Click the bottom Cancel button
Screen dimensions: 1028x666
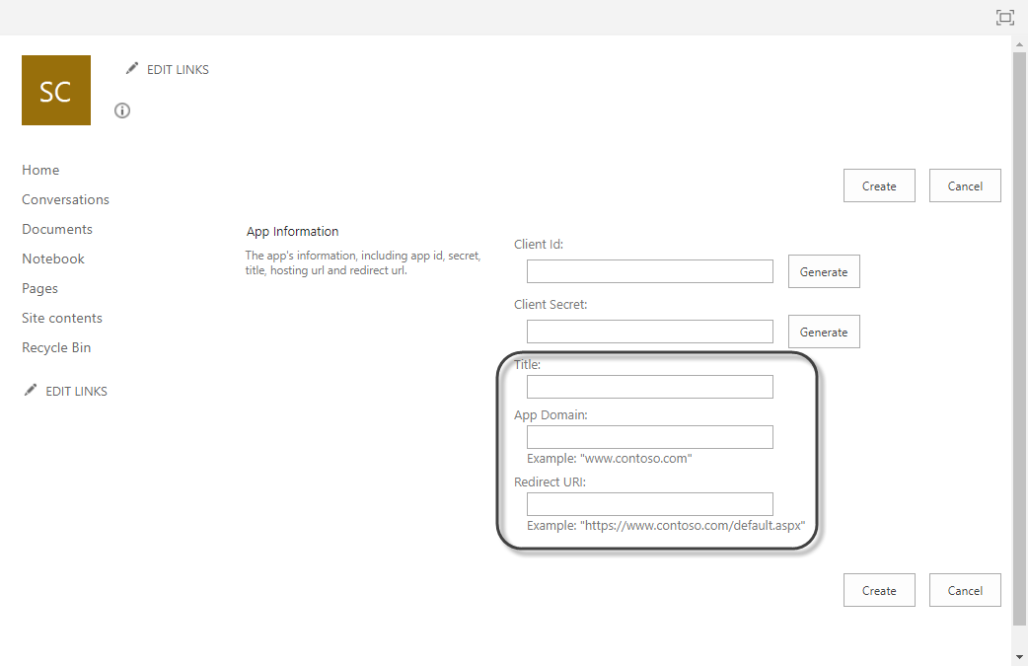tap(965, 590)
